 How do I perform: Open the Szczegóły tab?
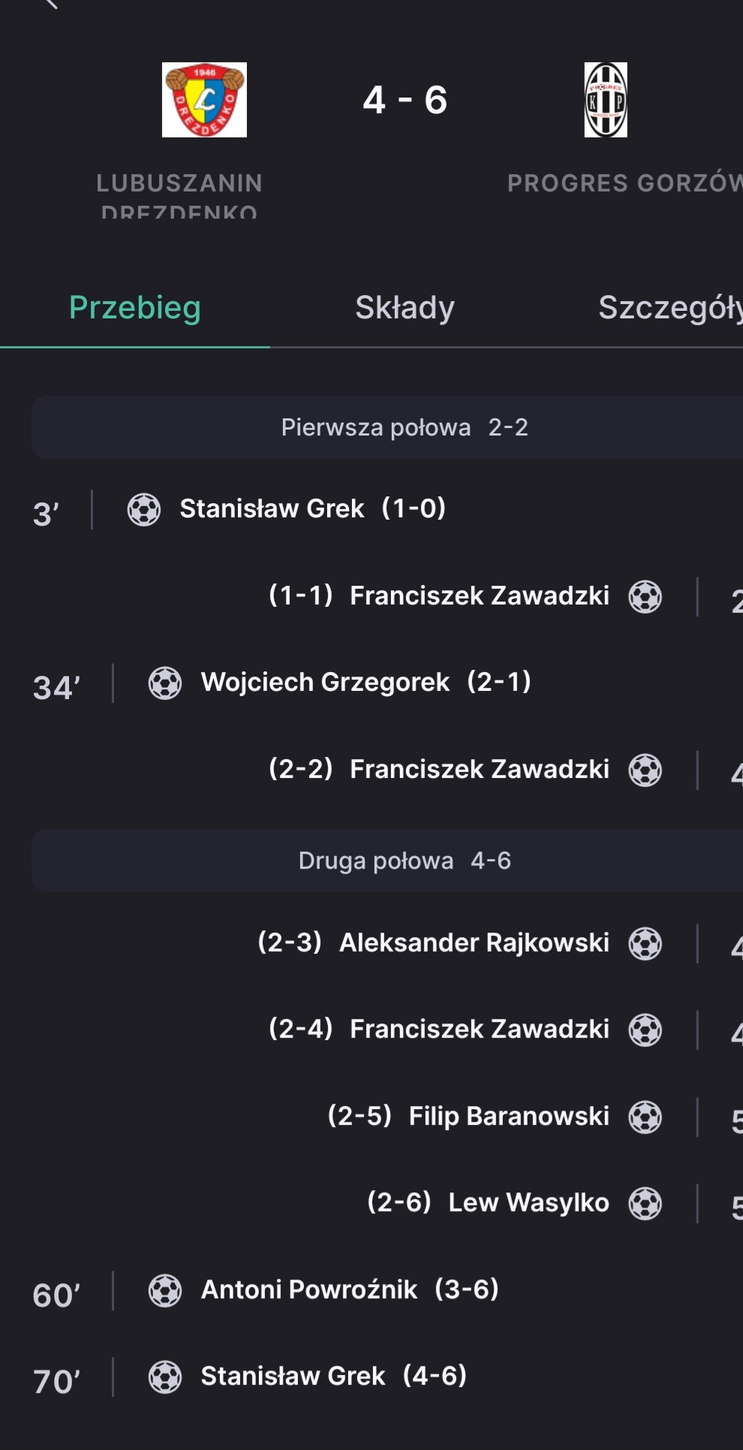[x=670, y=308]
